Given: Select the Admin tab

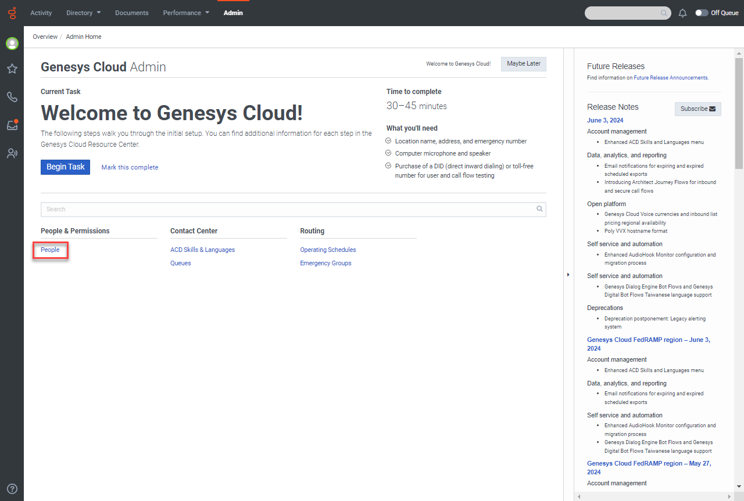Looking at the screenshot, I should point(233,13).
